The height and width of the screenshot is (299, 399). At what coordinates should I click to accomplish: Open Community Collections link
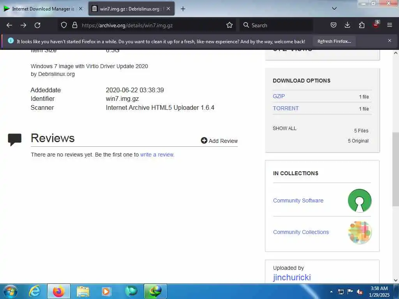(301, 232)
